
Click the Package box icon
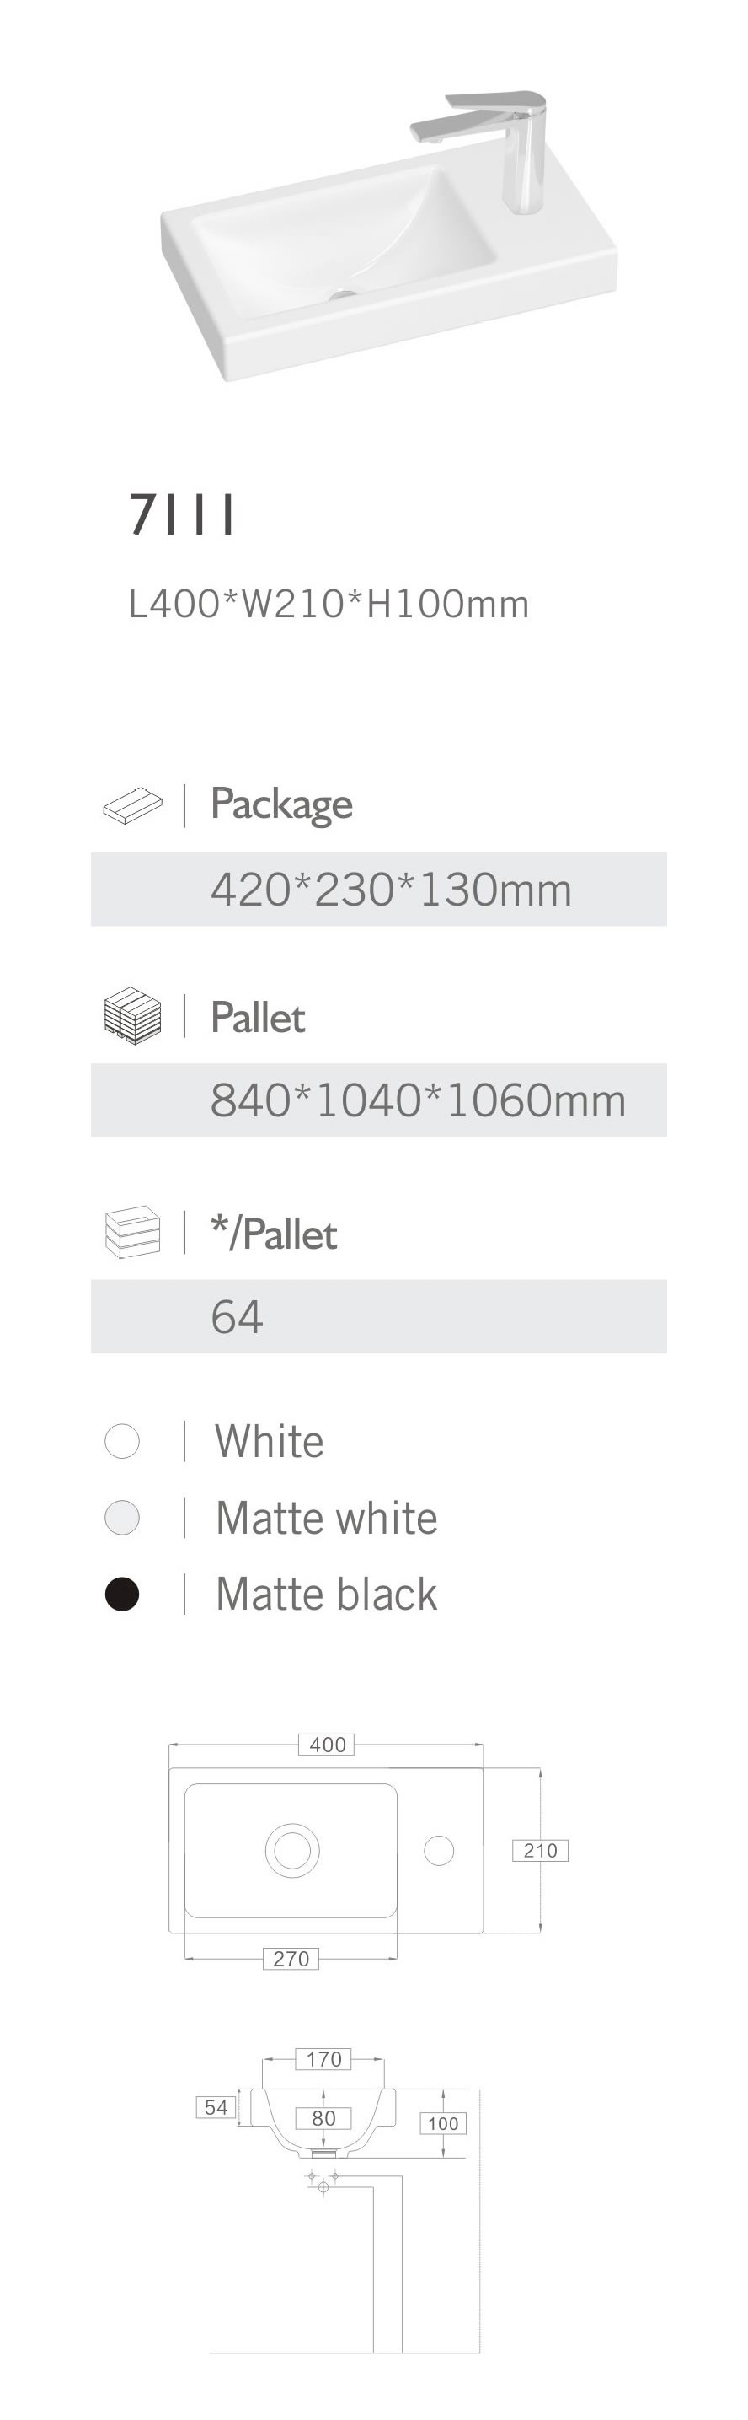pos(132,805)
